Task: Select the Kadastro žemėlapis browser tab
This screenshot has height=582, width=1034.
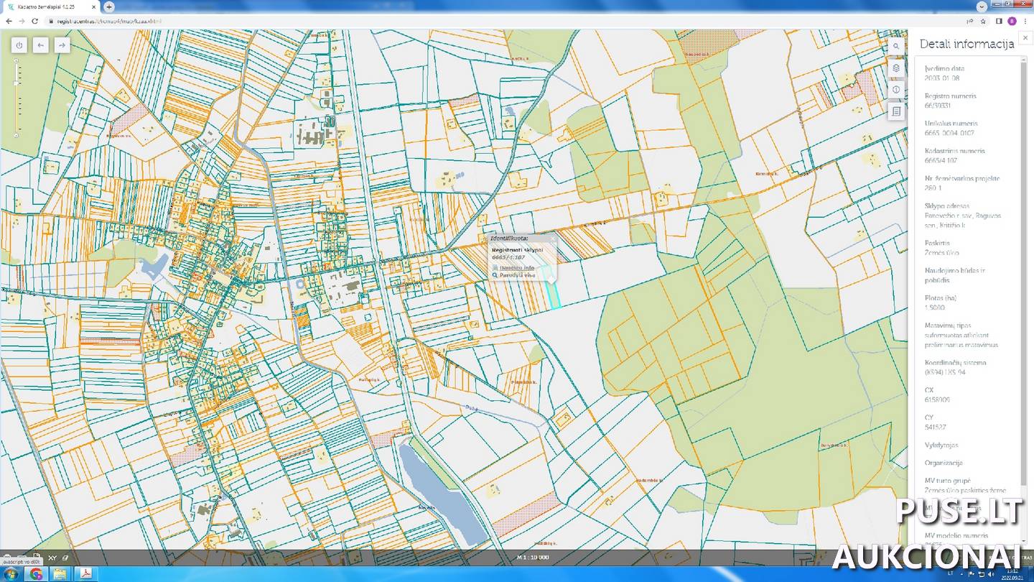Action: [50, 6]
